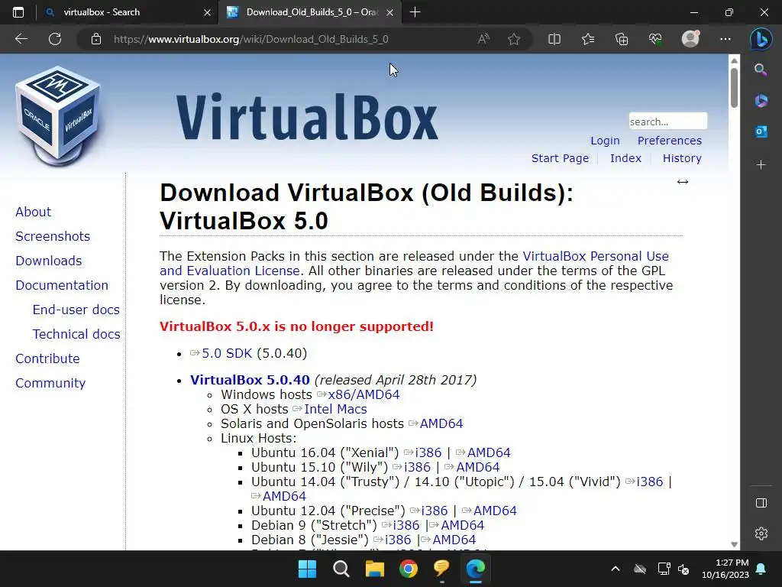
Task: Open the Index link
Action: (x=625, y=158)
